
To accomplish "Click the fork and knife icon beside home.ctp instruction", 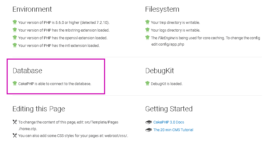I will click(x=15, y=122).
